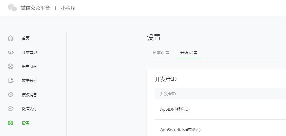Click the 小程序 header text

[x=68, y=8]
